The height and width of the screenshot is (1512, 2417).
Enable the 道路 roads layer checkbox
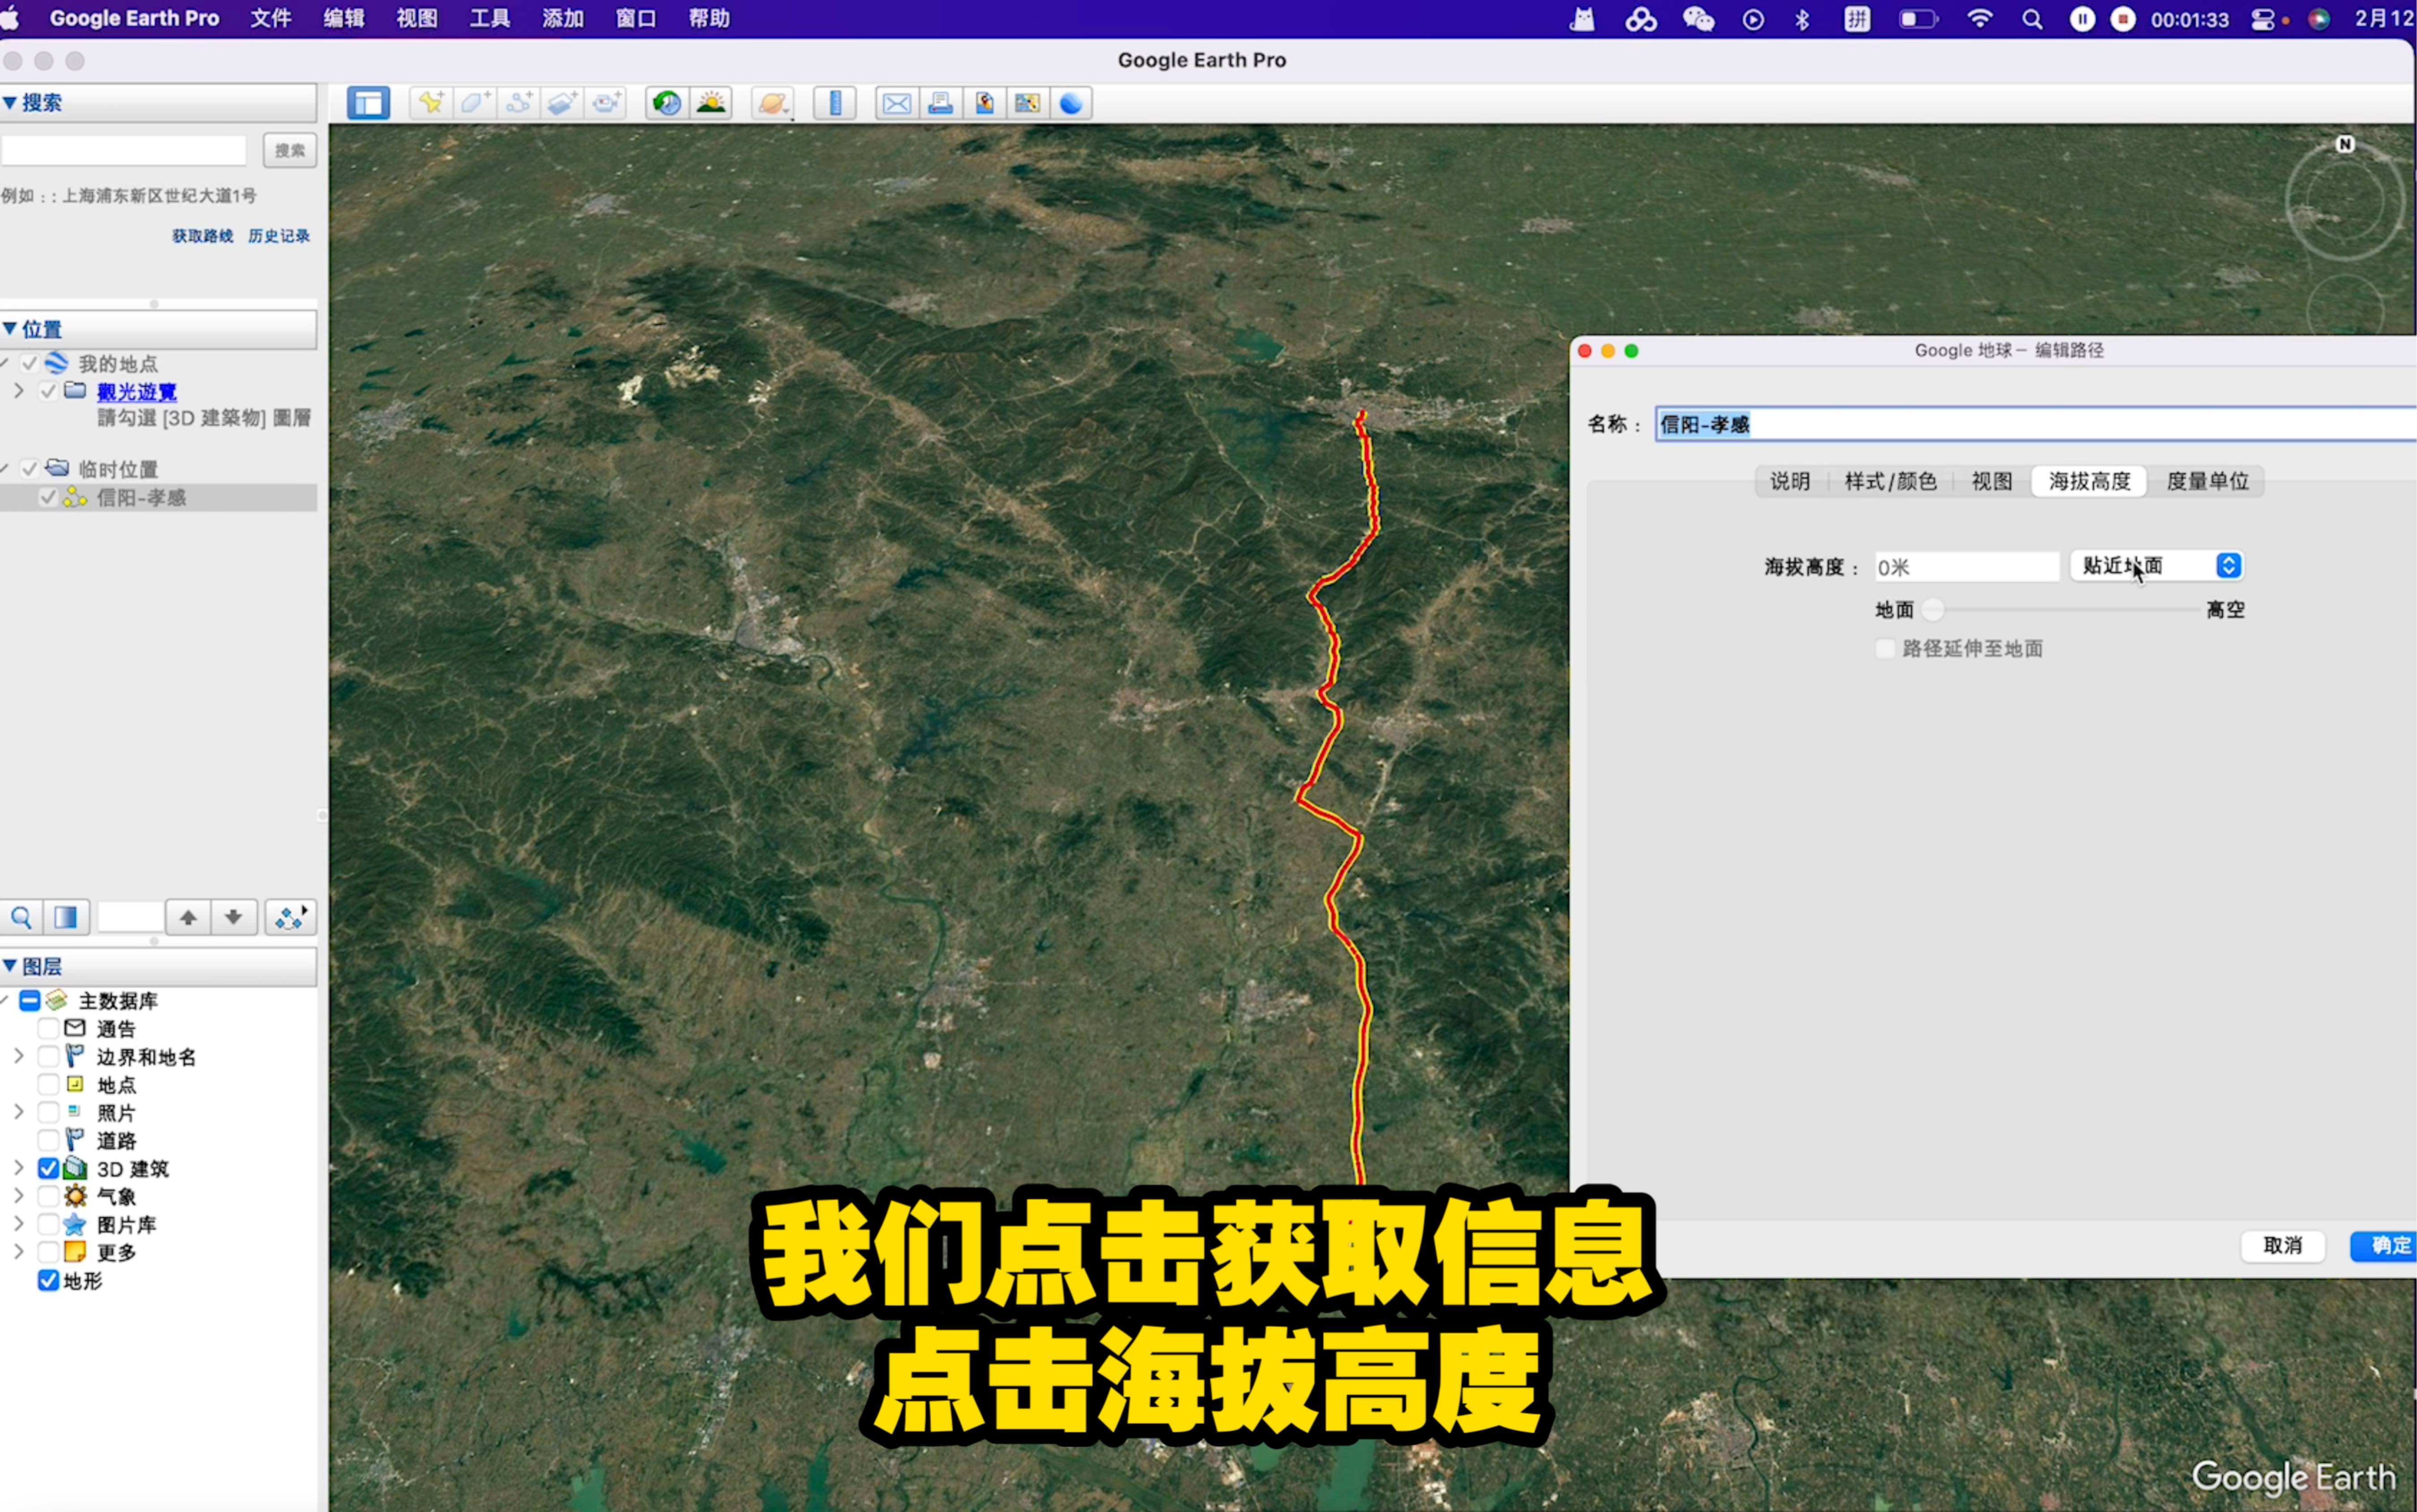48,1139
